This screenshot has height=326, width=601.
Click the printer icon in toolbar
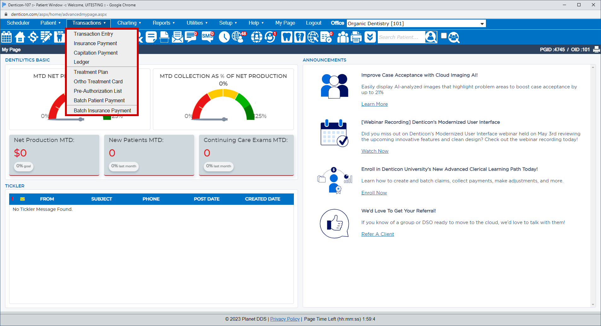point(356,37)
